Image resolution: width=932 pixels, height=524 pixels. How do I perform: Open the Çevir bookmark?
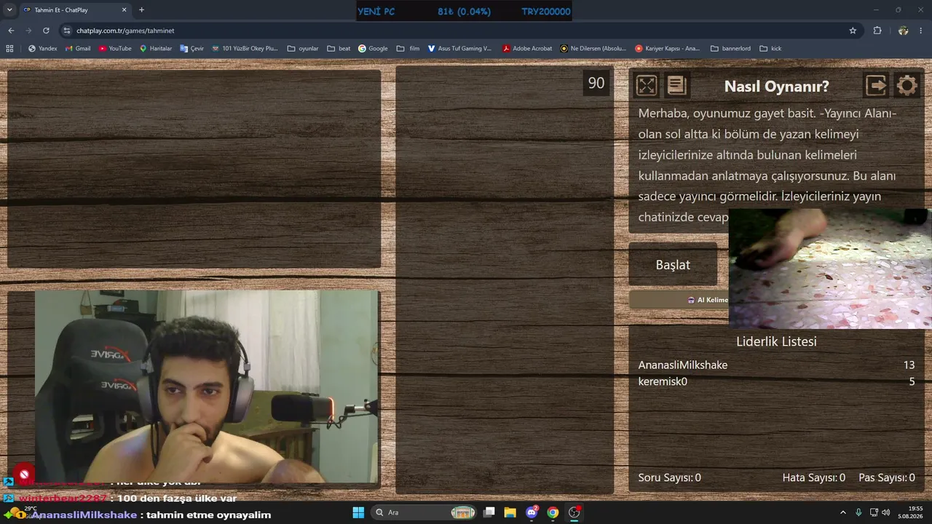tap(191, 49)
